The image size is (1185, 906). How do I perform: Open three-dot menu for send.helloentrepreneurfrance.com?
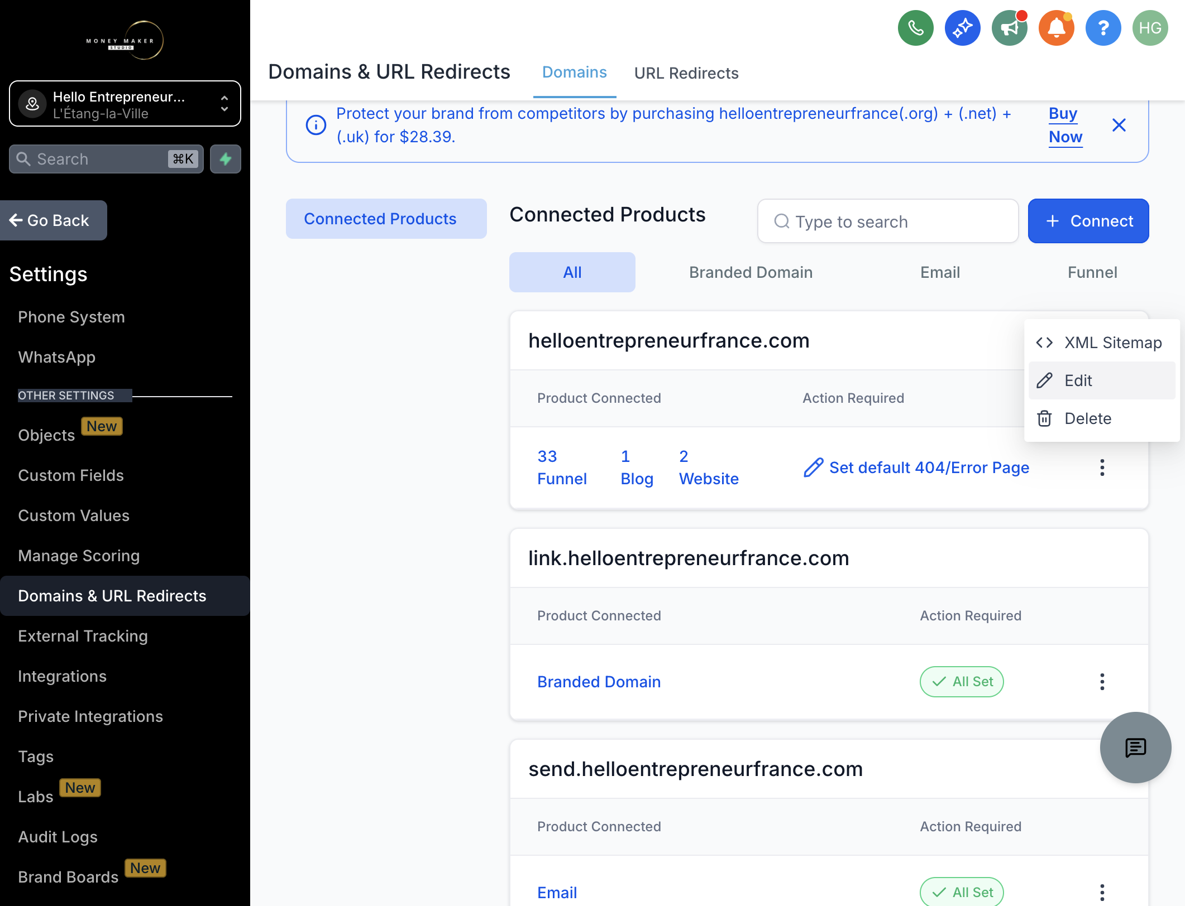click(x=1102, y=893)
